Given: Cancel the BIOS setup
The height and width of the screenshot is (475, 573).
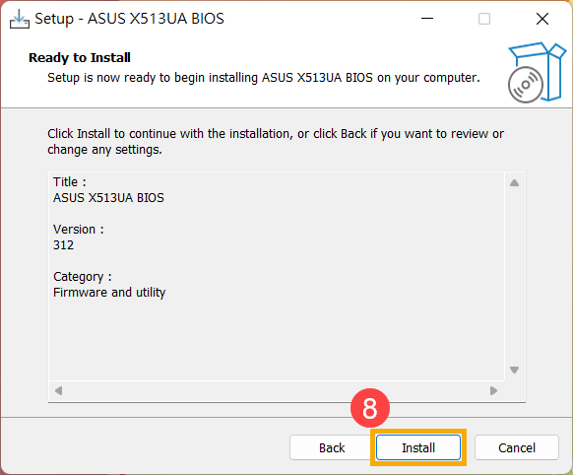Looking at the screenshot, I should coord(517,447).
